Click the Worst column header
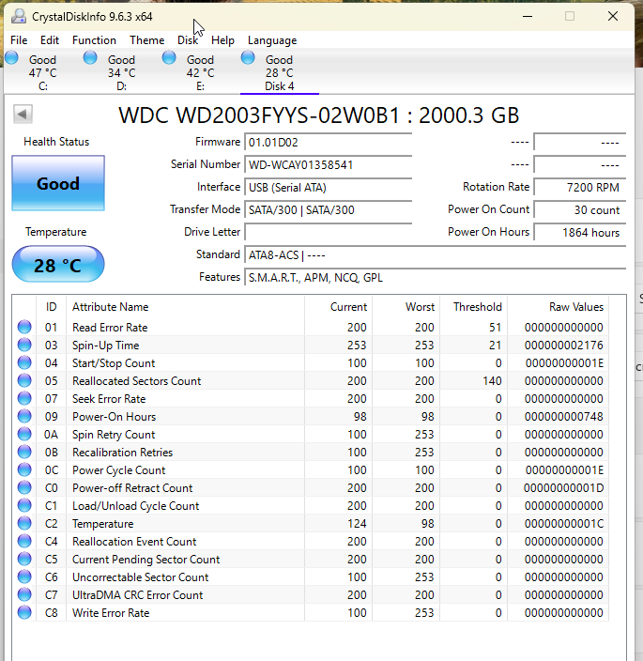Viewport: 643px width, 661px height. [x=406, y=307]
